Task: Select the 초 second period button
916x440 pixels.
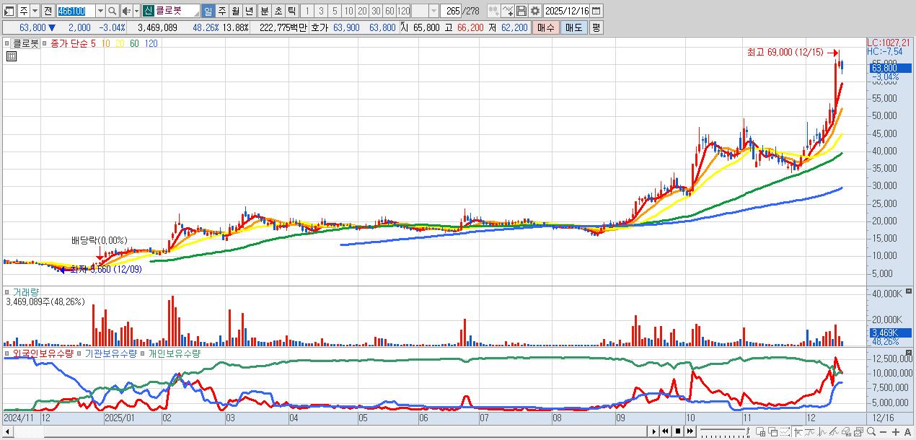Action: coord(278,11)
